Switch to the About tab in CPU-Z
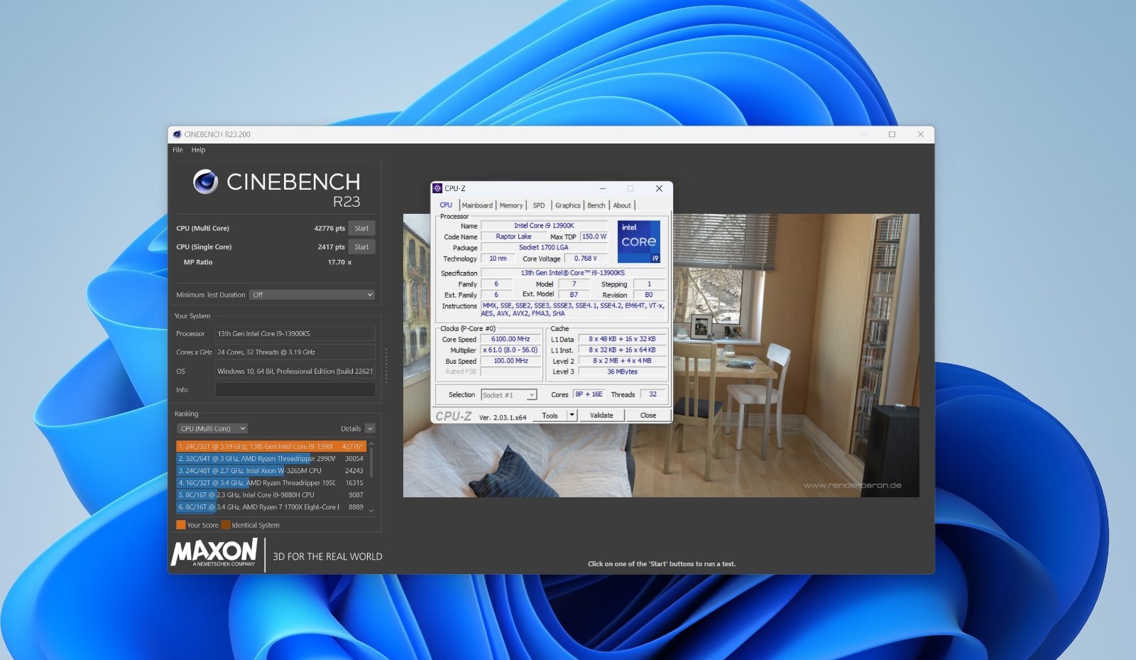Viewport: 1136px width, 660px height. (622, 205)
